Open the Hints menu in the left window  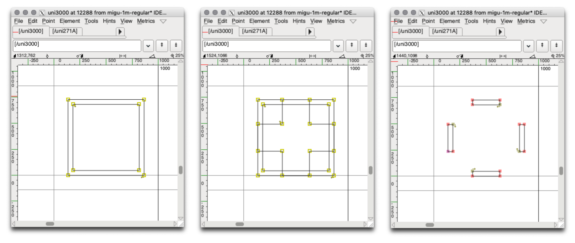(109, 21)
